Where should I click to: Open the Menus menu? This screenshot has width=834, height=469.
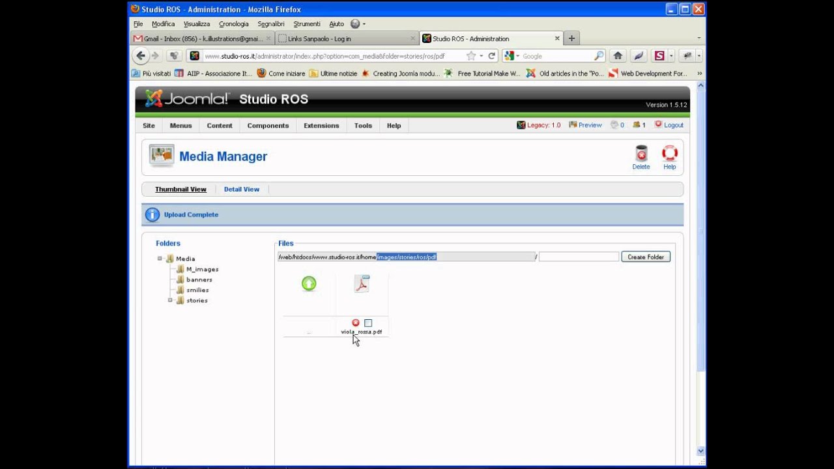(x=181, y=125)
